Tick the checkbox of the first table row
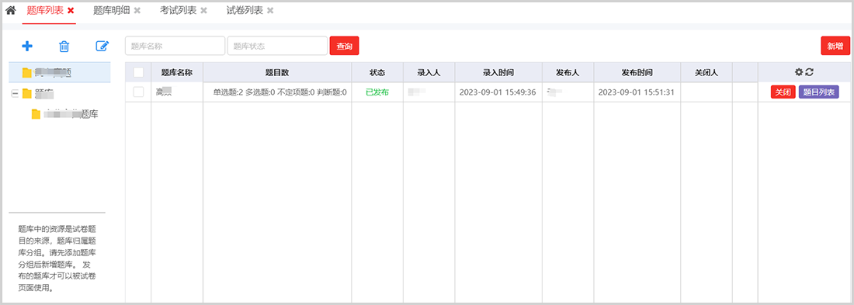 point(138,92)
